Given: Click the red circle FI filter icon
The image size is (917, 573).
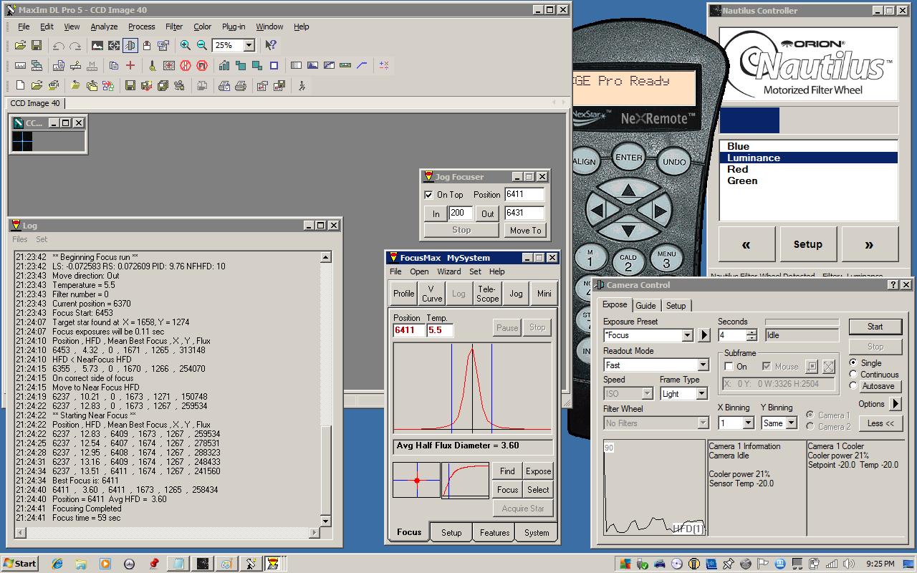Looking at the screenshot, I should pos(202,65).
